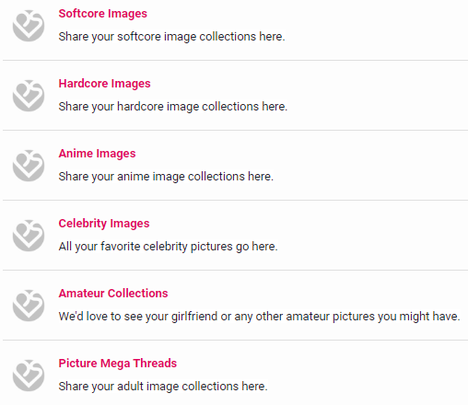Click the 'Share your anime image collections here.' text
Screen dimensions: 468x405
point(166,177)
